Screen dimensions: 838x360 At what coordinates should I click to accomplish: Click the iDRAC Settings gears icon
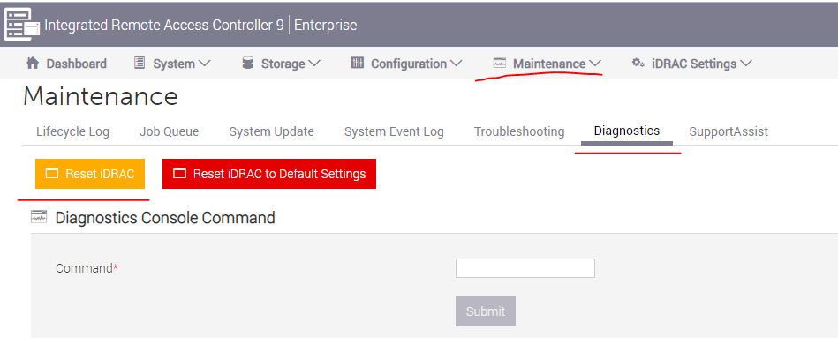[x=638, y=63]
